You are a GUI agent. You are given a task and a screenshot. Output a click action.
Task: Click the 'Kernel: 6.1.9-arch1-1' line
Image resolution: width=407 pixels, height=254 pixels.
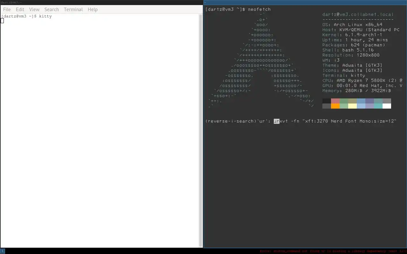[352, 35]
